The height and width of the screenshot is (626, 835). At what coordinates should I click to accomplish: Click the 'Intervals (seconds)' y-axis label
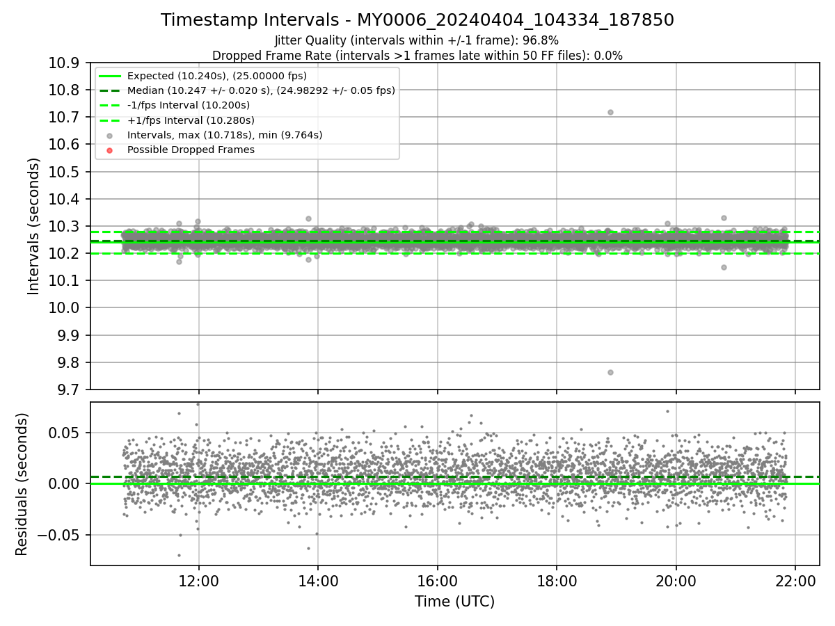(33, 226)
